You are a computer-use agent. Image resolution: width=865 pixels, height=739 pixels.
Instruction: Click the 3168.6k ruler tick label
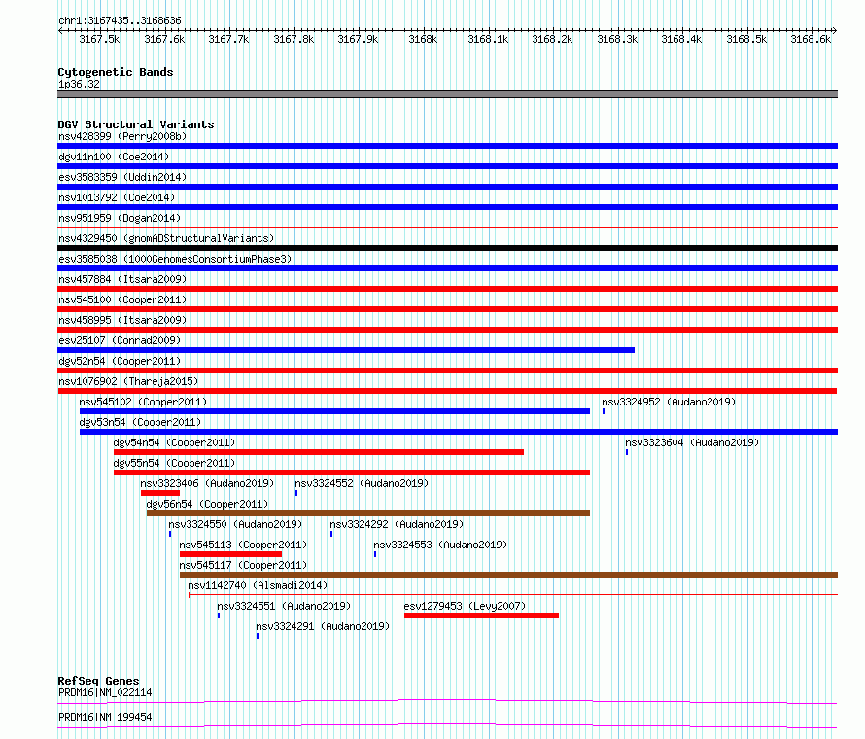[x=811, y=39]
